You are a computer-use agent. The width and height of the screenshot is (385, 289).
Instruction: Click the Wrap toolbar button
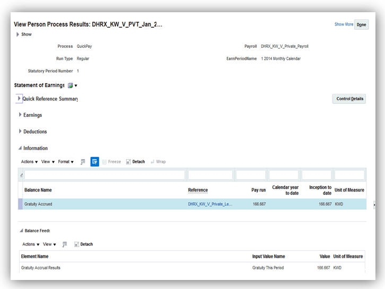point(159,162)
